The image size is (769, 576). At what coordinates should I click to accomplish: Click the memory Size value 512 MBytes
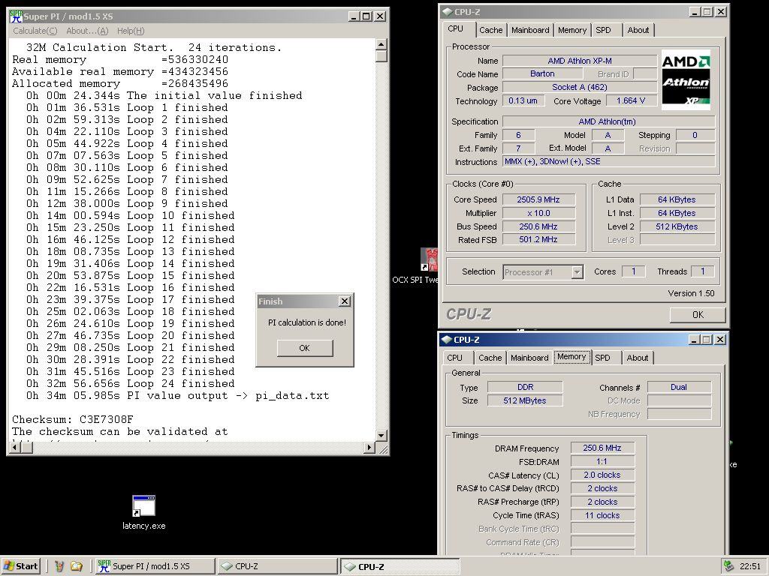click(x=525, y=400)
